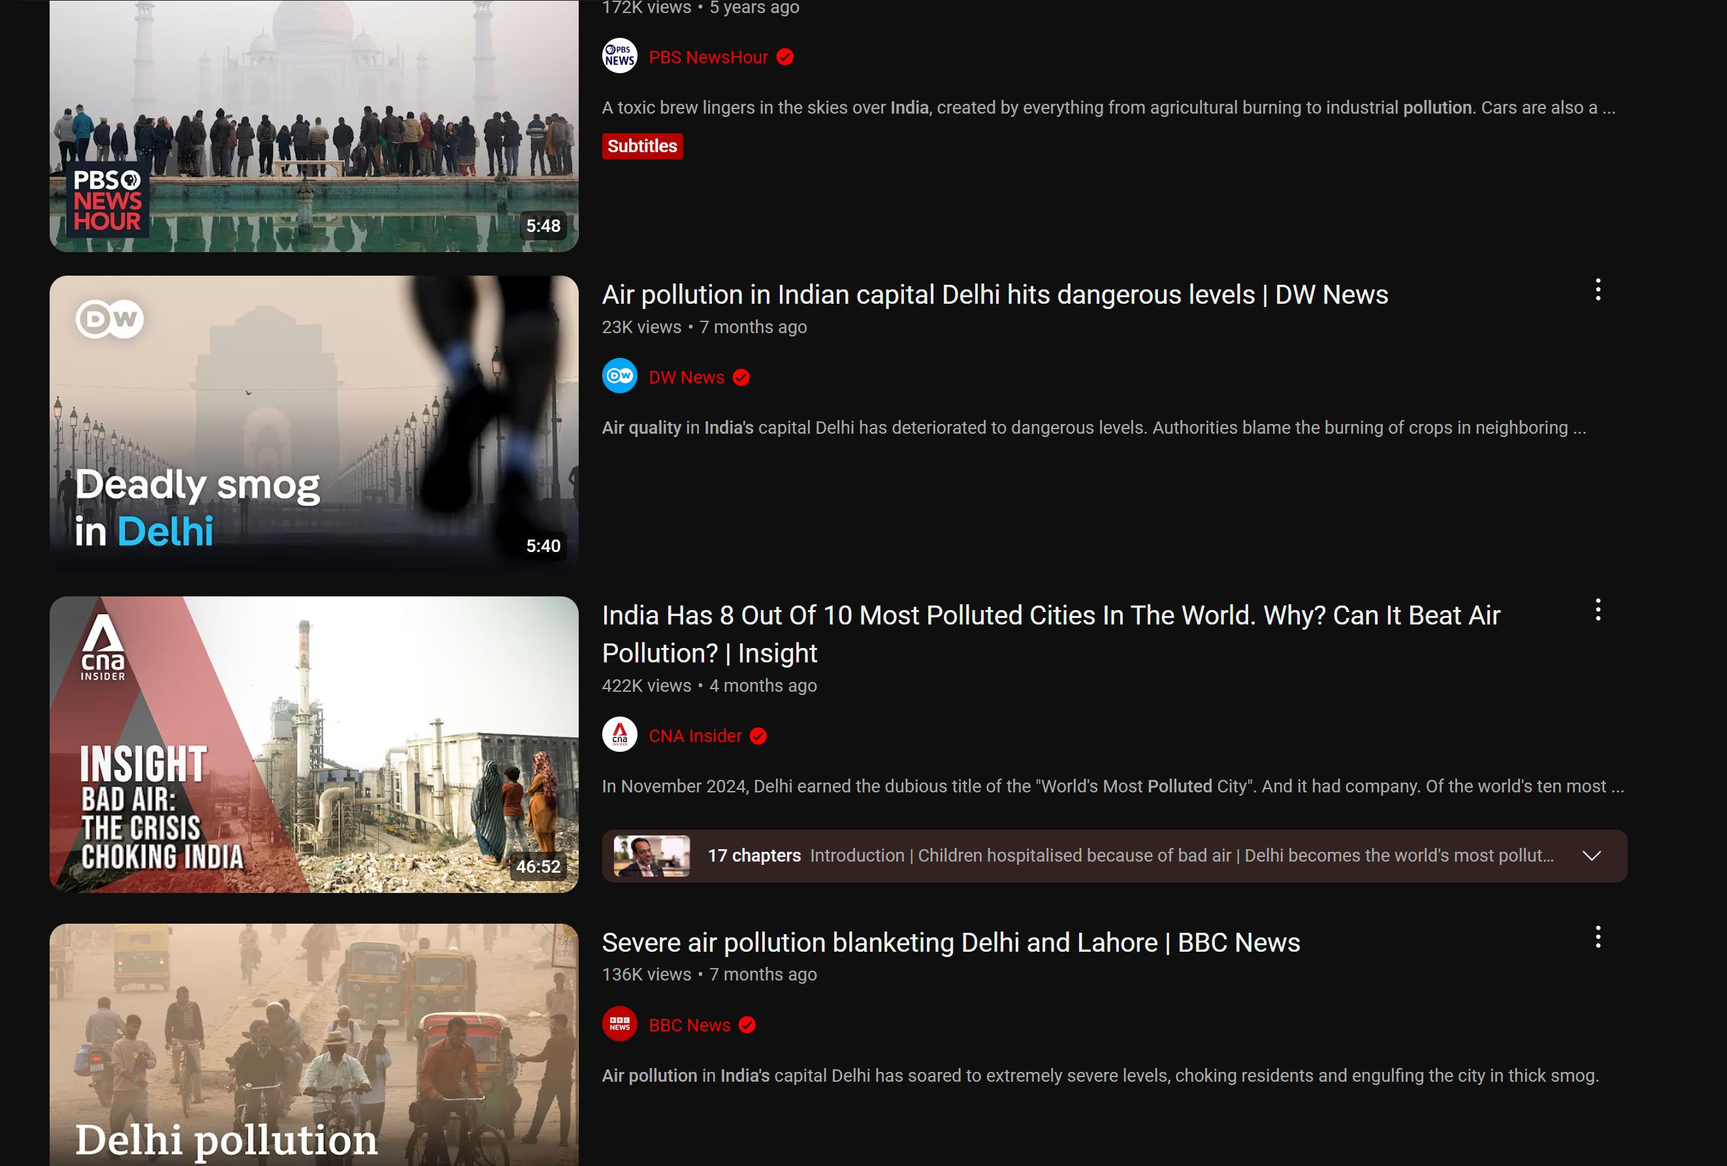Open video India Has 8 Out Of 10
This screenshot has width=1727, height=1166.
[1051, 634]
